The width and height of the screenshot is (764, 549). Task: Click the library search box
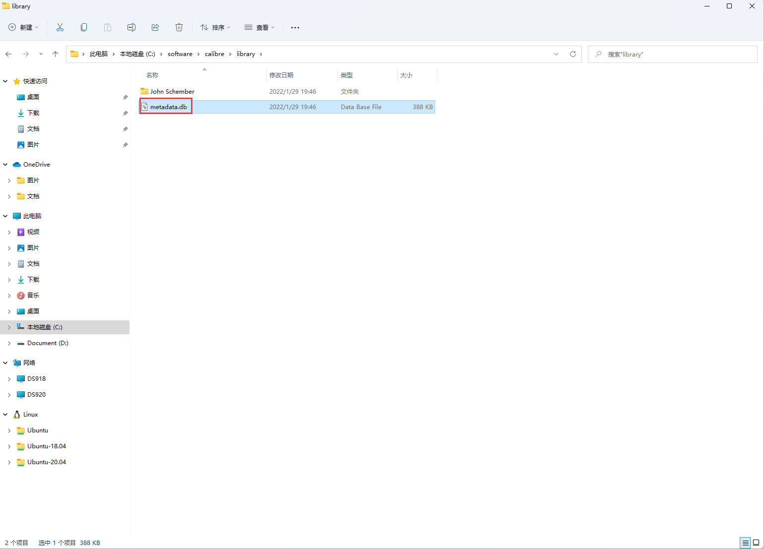[675, 54]
